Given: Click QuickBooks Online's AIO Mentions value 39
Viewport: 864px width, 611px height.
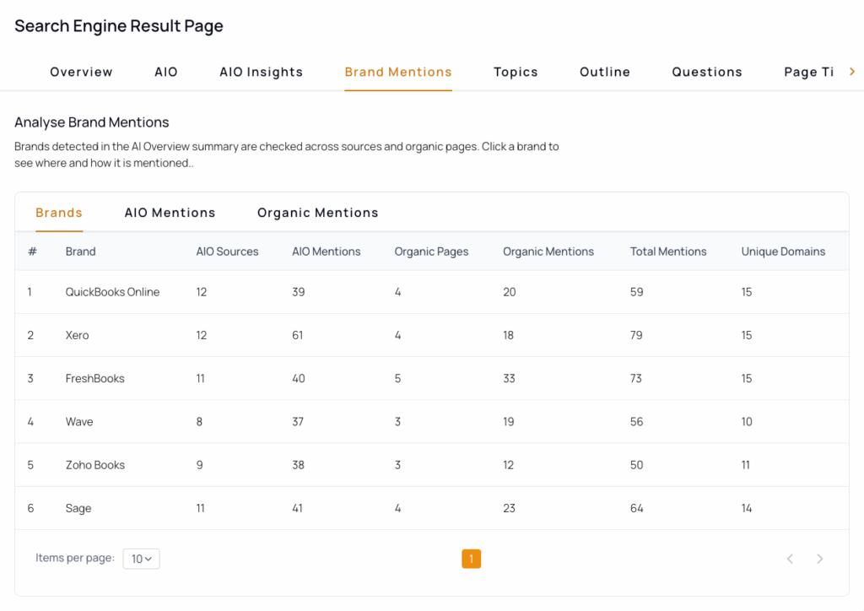Looking at the screenshot, I should 298,292.
